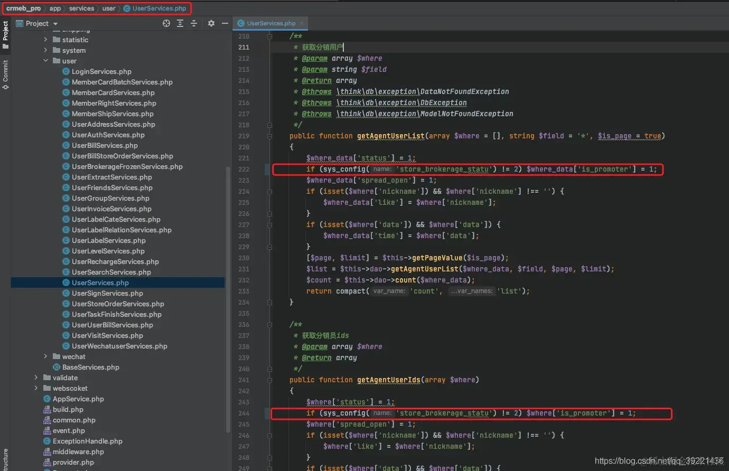Image resolution: width=729 pixels, height=471 pixels.
Task: Select UserSearchServices.php file
Action: coord(111,272)
